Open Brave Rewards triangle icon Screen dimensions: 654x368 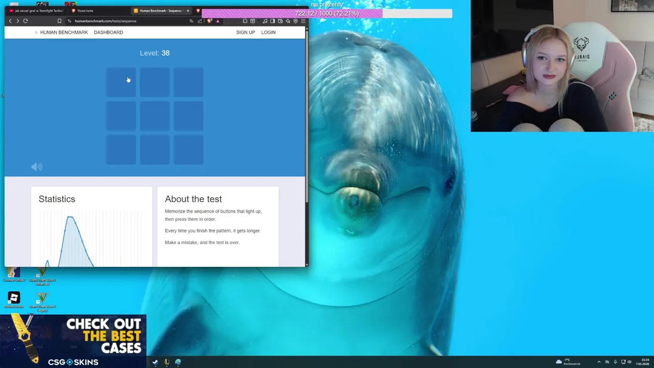218,21
